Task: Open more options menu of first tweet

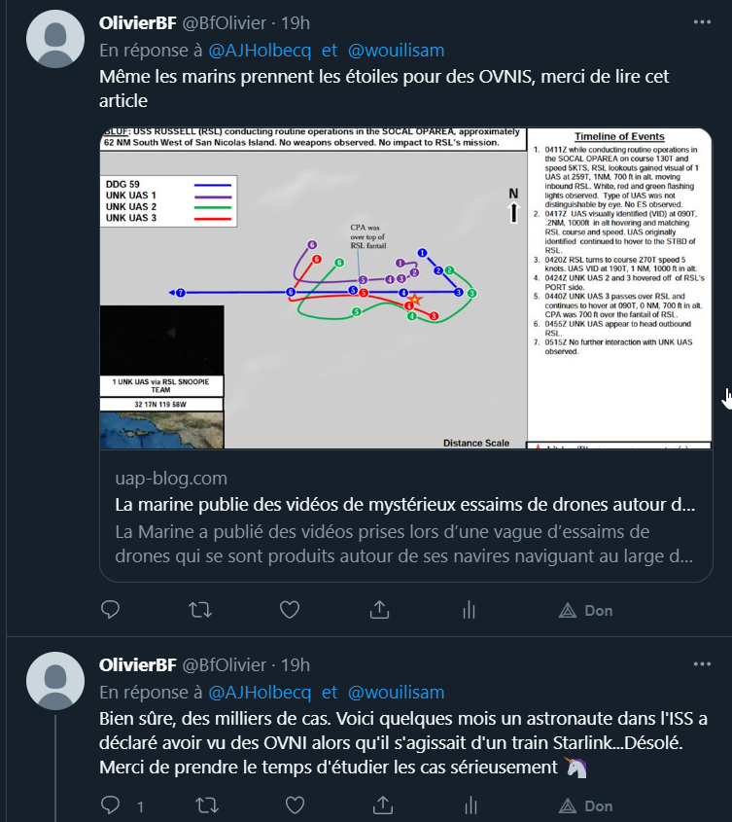Action: pos(702,22)
